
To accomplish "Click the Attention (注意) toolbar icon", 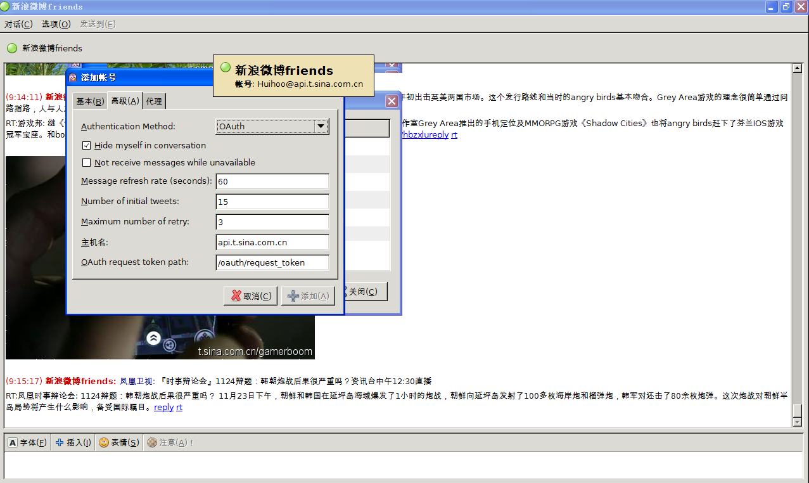I will pyautogui.click(x=152, y=442).
